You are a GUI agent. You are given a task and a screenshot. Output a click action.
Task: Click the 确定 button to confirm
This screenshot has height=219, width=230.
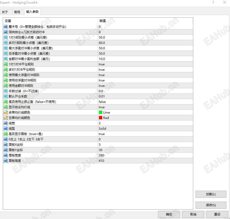pyautogui.click(x=169, y=214)
